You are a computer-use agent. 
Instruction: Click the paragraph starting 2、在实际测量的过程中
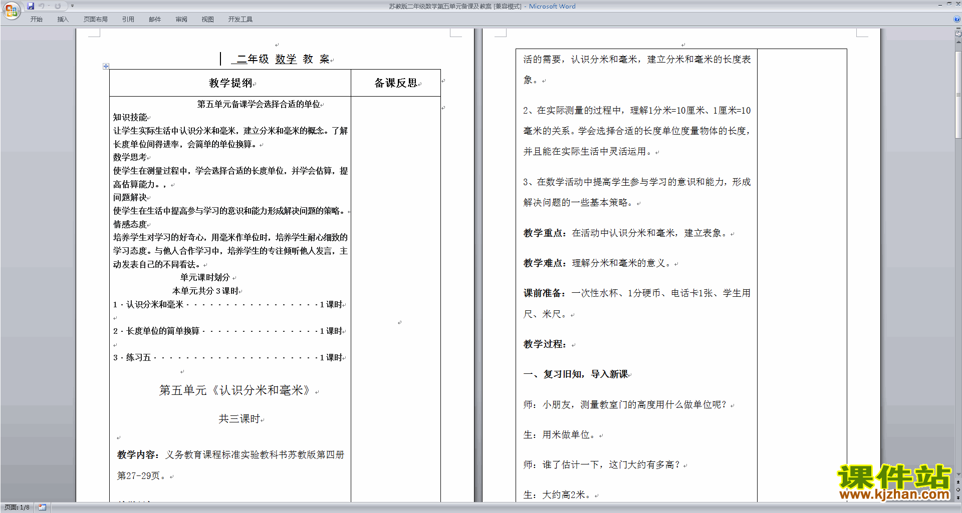pyautogui.click(x=637, y=131)
